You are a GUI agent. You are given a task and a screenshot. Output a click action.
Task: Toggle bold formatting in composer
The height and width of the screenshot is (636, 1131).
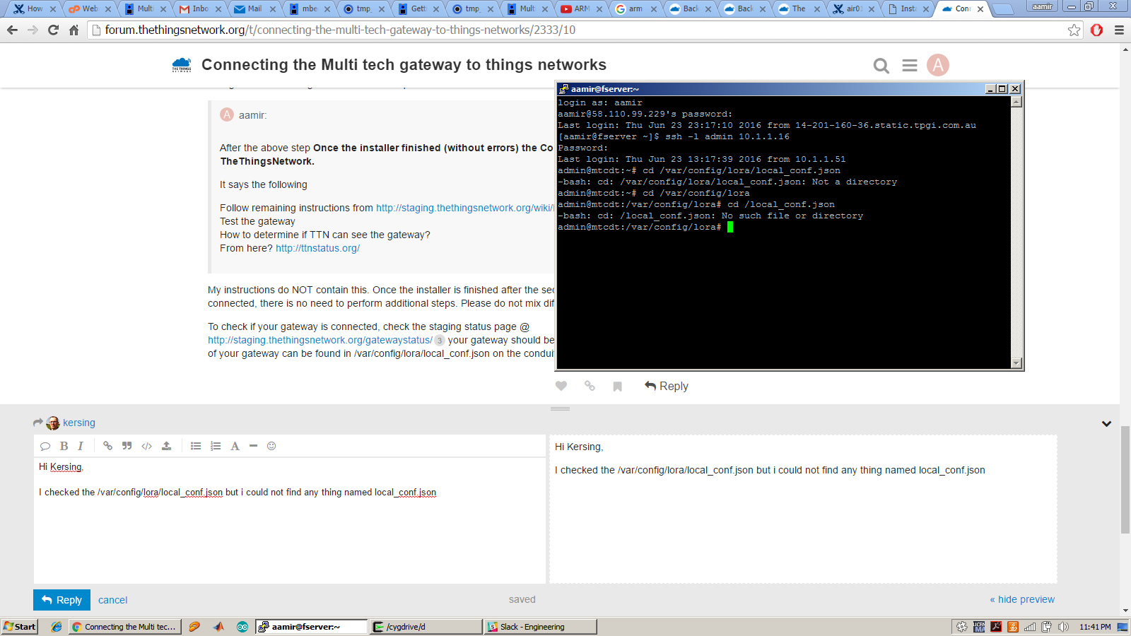pyautogui.click(x=64, y=446)
